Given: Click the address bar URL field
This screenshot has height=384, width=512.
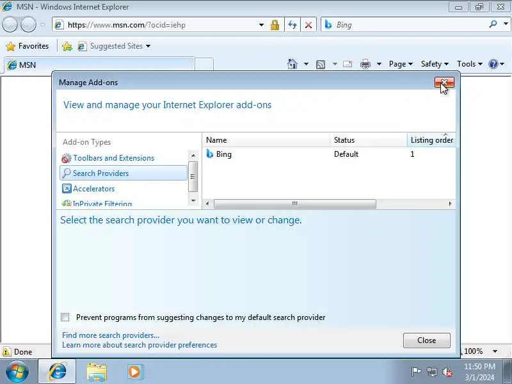Looking at the screenshot, I should (156, 25).
